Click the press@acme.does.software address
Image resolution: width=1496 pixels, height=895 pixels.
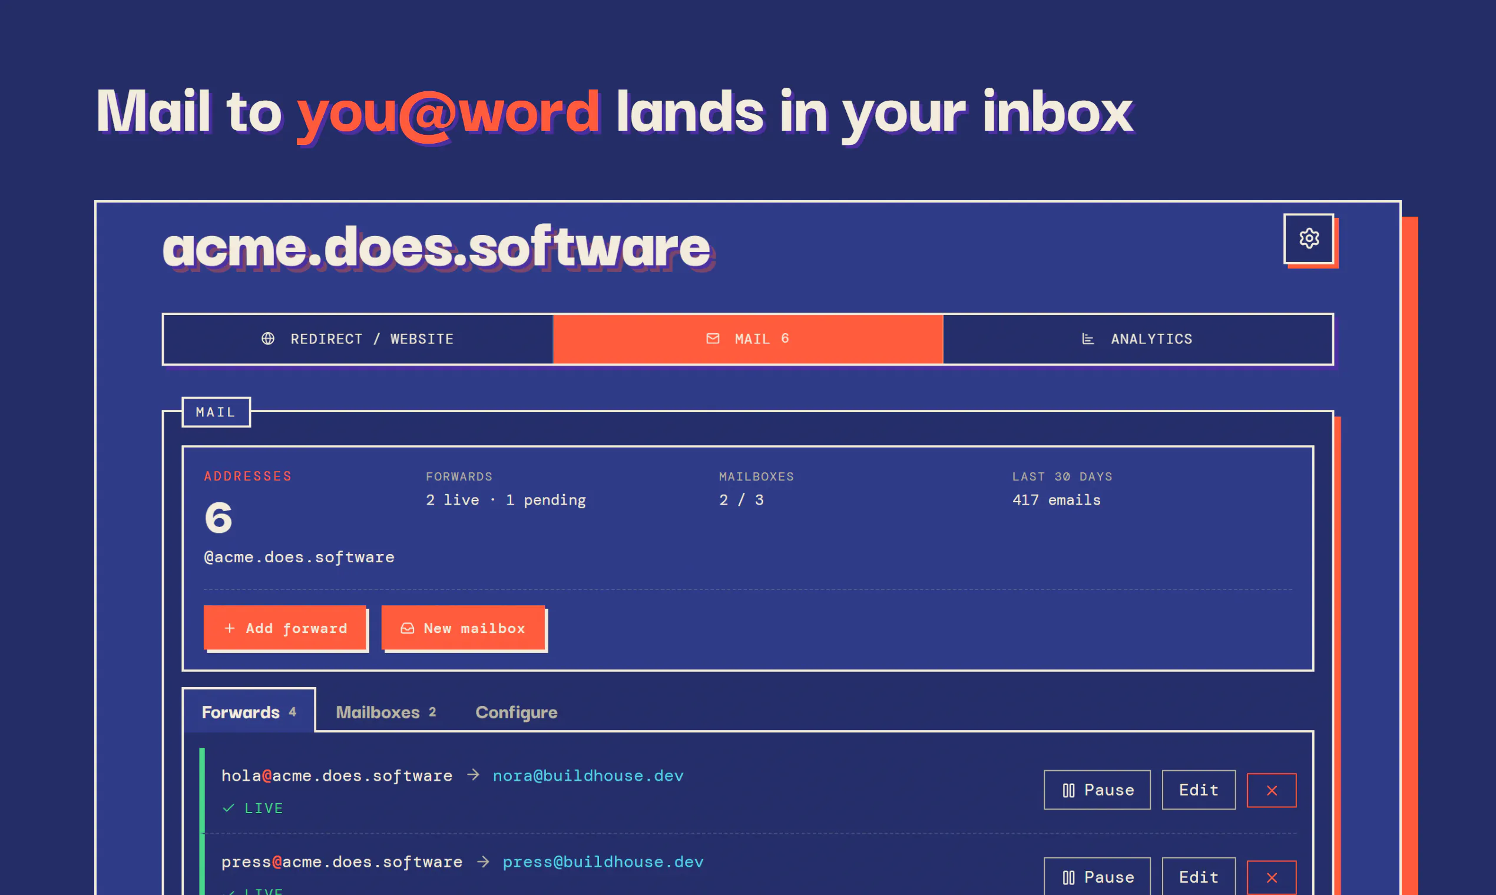pyautogui.click(x=342, y=862)
